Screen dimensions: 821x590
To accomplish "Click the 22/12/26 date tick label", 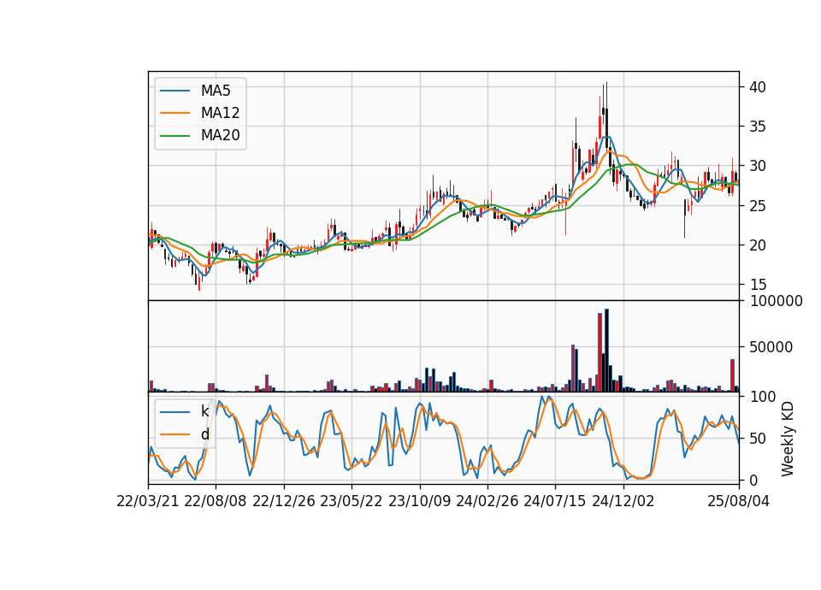I will (x=284, y=501).
